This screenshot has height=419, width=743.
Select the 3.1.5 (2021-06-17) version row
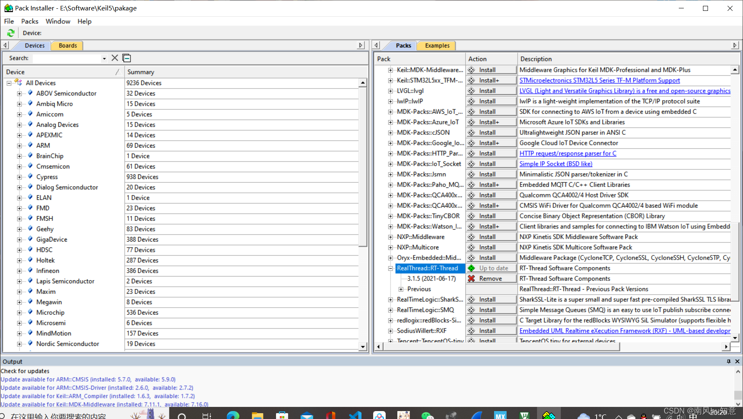tap(432, 278)
